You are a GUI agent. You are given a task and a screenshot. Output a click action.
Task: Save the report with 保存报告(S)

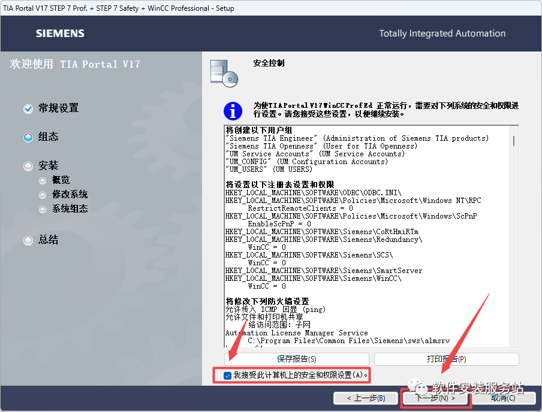click(297, 359)
